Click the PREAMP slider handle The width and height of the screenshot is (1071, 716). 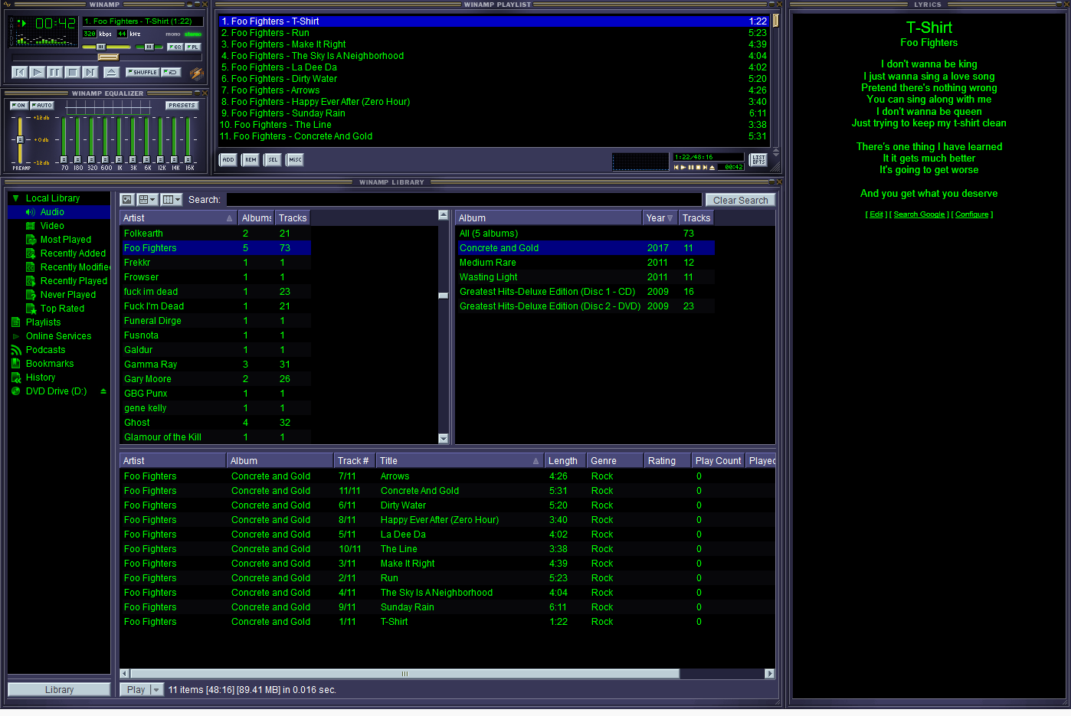[20, 140]
